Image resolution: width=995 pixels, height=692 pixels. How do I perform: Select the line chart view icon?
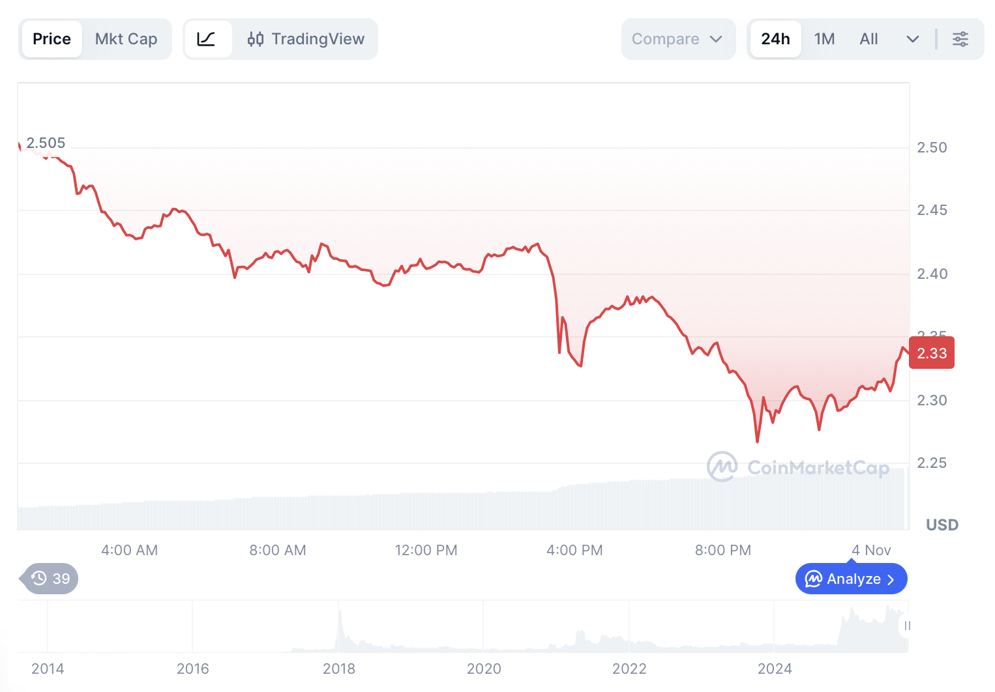(x=207, y=39)
